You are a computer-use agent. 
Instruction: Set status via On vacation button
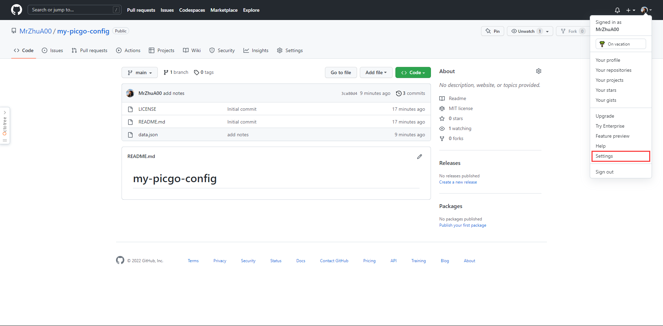[621, 44]
